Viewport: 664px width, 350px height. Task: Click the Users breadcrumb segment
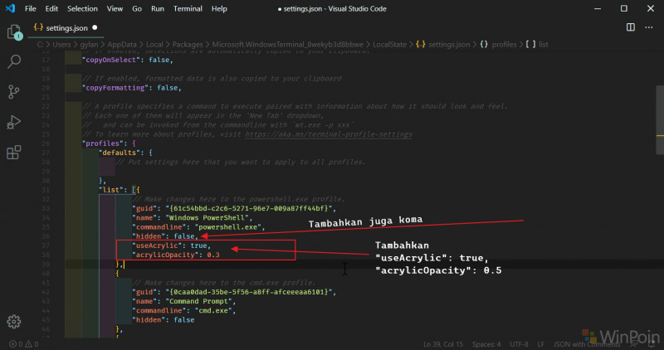tap(61, 45)
